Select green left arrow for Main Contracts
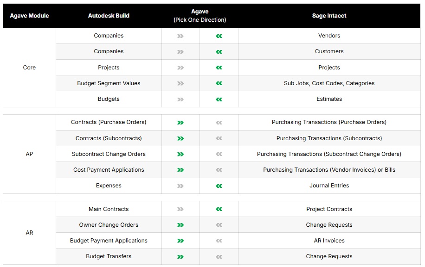Screen dimensions: 425x267 (219, 209)
